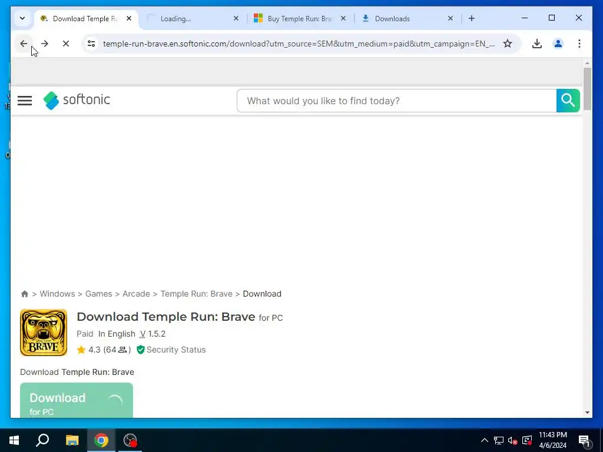Switch to the Download Temple Run tab
Image resolution: width=603 pixels, height=452 pixels.
pos(87,18)
